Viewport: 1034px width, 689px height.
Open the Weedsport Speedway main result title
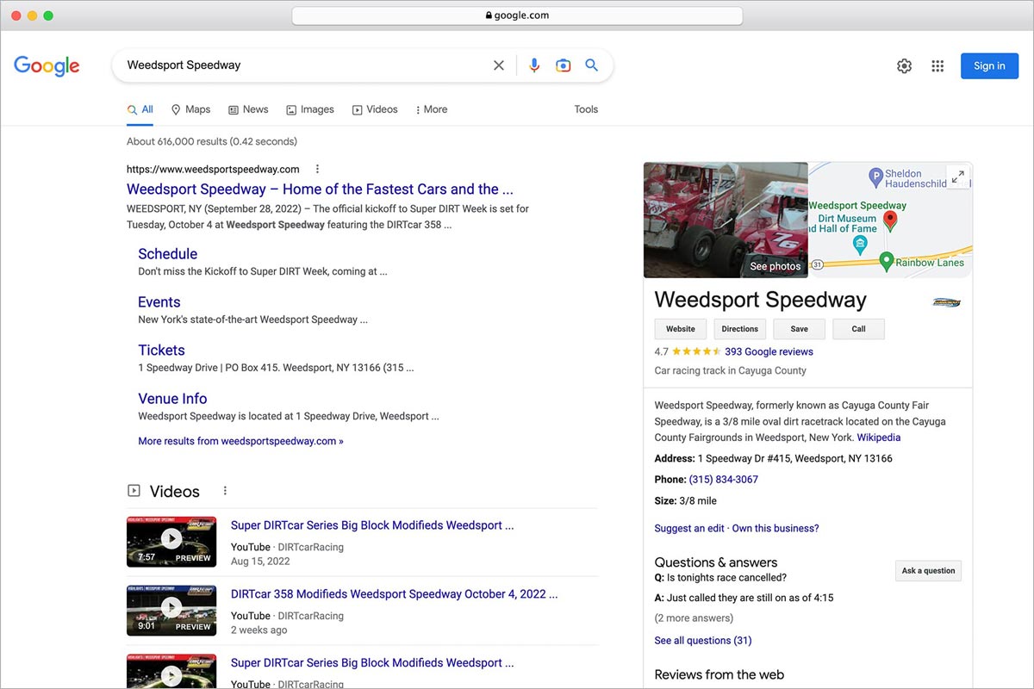[320, 189]
